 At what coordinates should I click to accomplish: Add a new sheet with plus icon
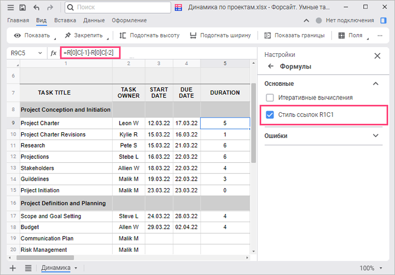(x=13, y=268)
